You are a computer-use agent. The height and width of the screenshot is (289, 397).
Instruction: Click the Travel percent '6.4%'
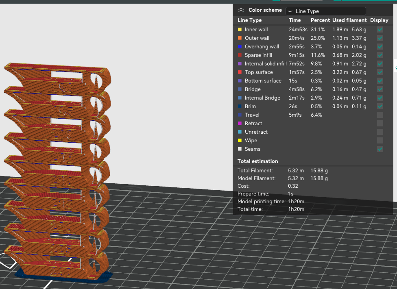(x=316, y=115)
